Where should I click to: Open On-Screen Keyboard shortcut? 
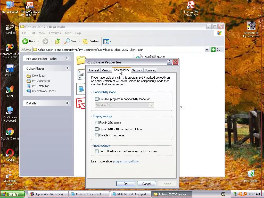coord(10,114)
